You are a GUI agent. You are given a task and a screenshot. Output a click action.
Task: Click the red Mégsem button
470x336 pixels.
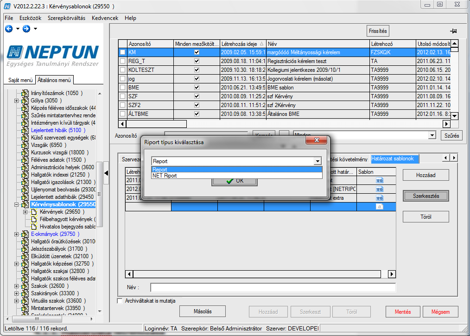(x=440, y=312)
